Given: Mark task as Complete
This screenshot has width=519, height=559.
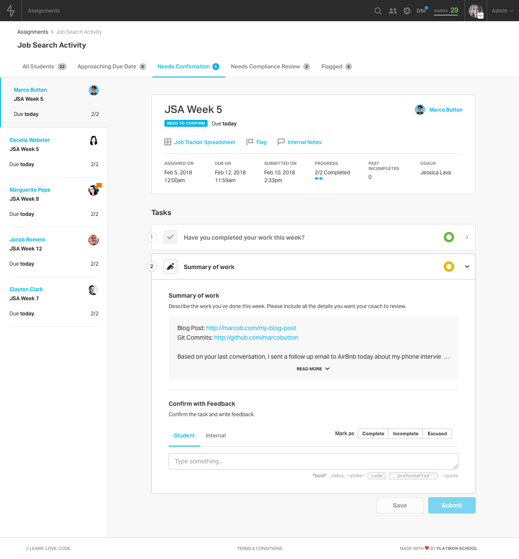Looking at the screenshot, I should pyautogui.click(x=373, y=434).
